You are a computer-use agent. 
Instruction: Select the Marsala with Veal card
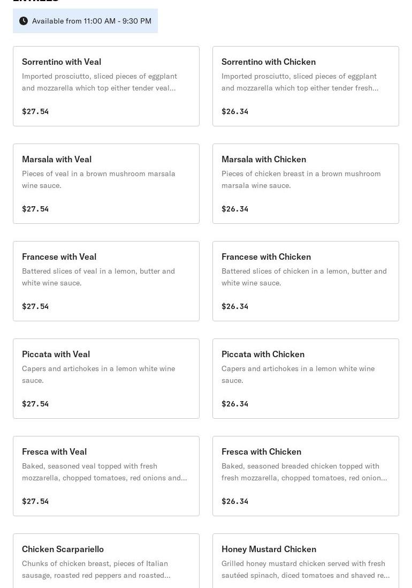tap(106, 184)
